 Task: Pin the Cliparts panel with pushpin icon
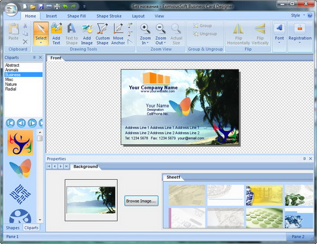point(34,58)
